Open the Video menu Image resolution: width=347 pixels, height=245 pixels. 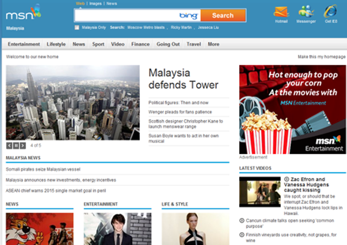118,44
